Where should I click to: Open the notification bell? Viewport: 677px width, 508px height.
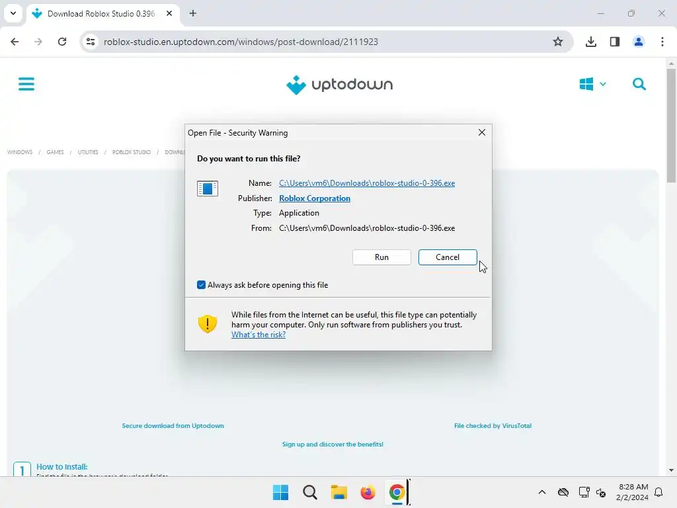658,492
